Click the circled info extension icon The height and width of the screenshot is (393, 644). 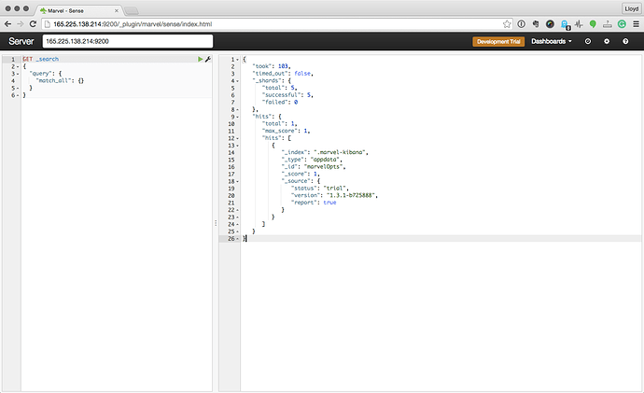521,24
